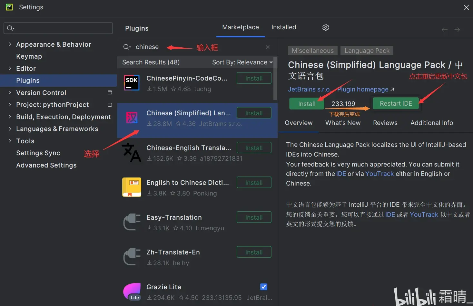Click the ChinesePinyin-CodeCompletion SDK plugin icon
This screenshot has height=306, width=473.
point(131,83)
